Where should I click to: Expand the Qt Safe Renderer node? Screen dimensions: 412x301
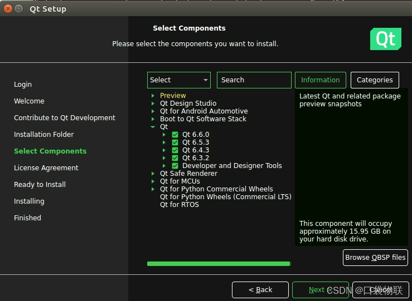(153, 174)
